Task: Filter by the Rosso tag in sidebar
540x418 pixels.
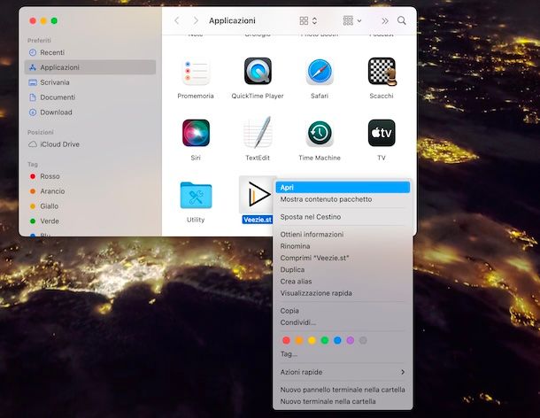Action: [90, 176]
